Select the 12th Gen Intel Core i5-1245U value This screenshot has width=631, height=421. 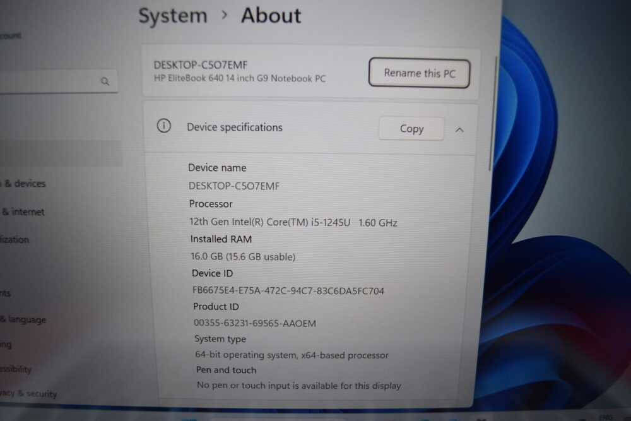coord(293,222)
